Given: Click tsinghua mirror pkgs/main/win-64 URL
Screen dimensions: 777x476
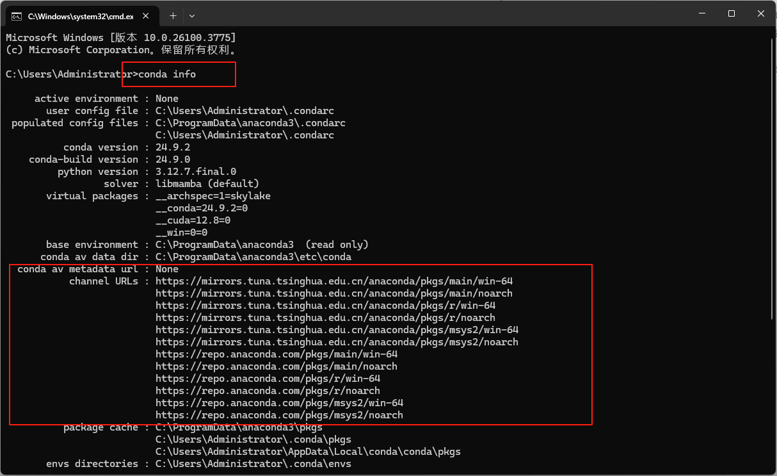Looking at the screenshot, I should (334, 281).
